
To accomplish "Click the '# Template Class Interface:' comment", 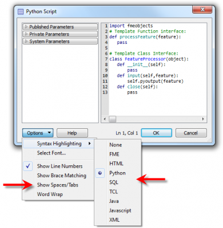I will click(x=144, y=54).
